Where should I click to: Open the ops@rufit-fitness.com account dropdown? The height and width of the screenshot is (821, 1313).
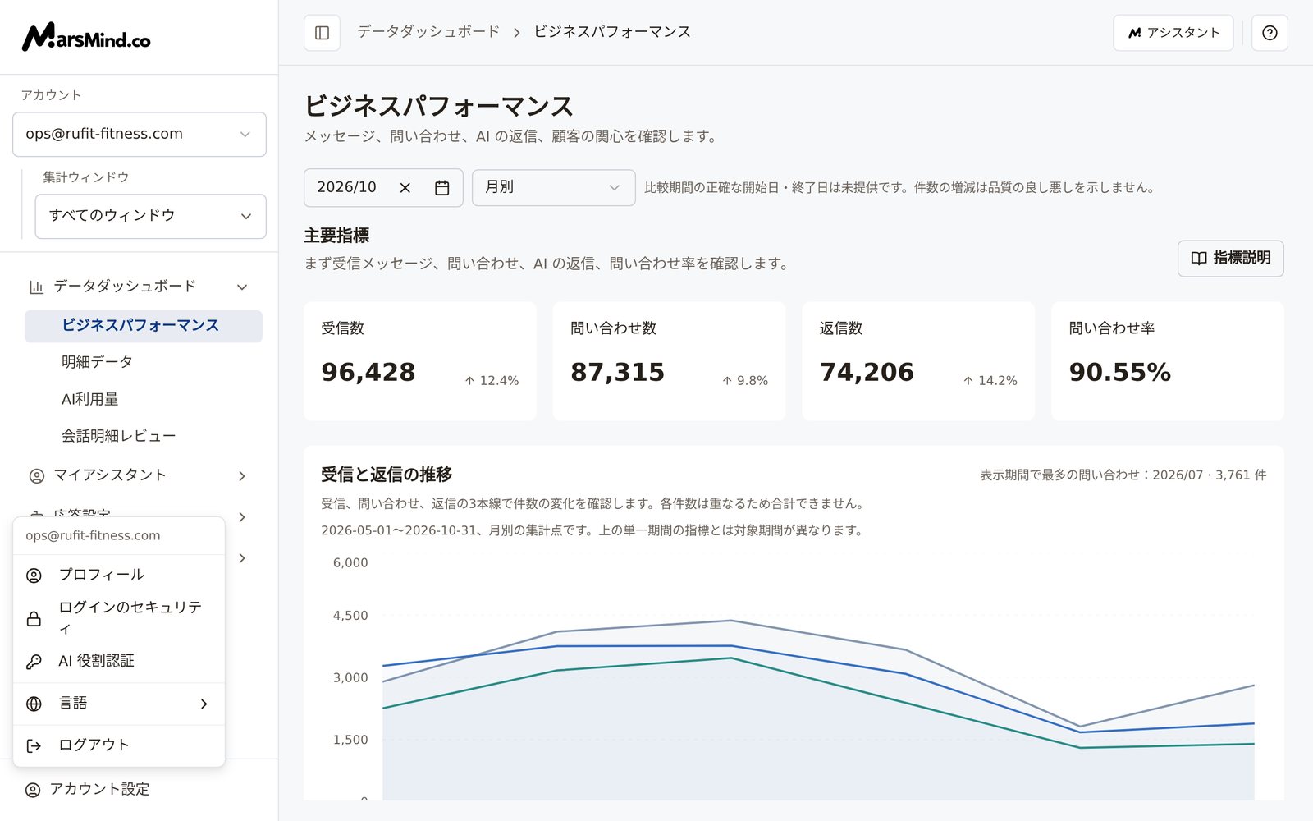point(140,134)
